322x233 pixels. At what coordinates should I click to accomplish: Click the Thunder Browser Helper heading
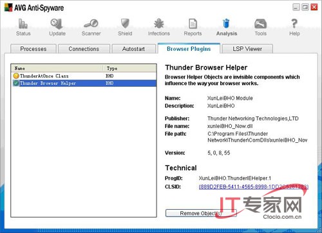click(206, 68)
